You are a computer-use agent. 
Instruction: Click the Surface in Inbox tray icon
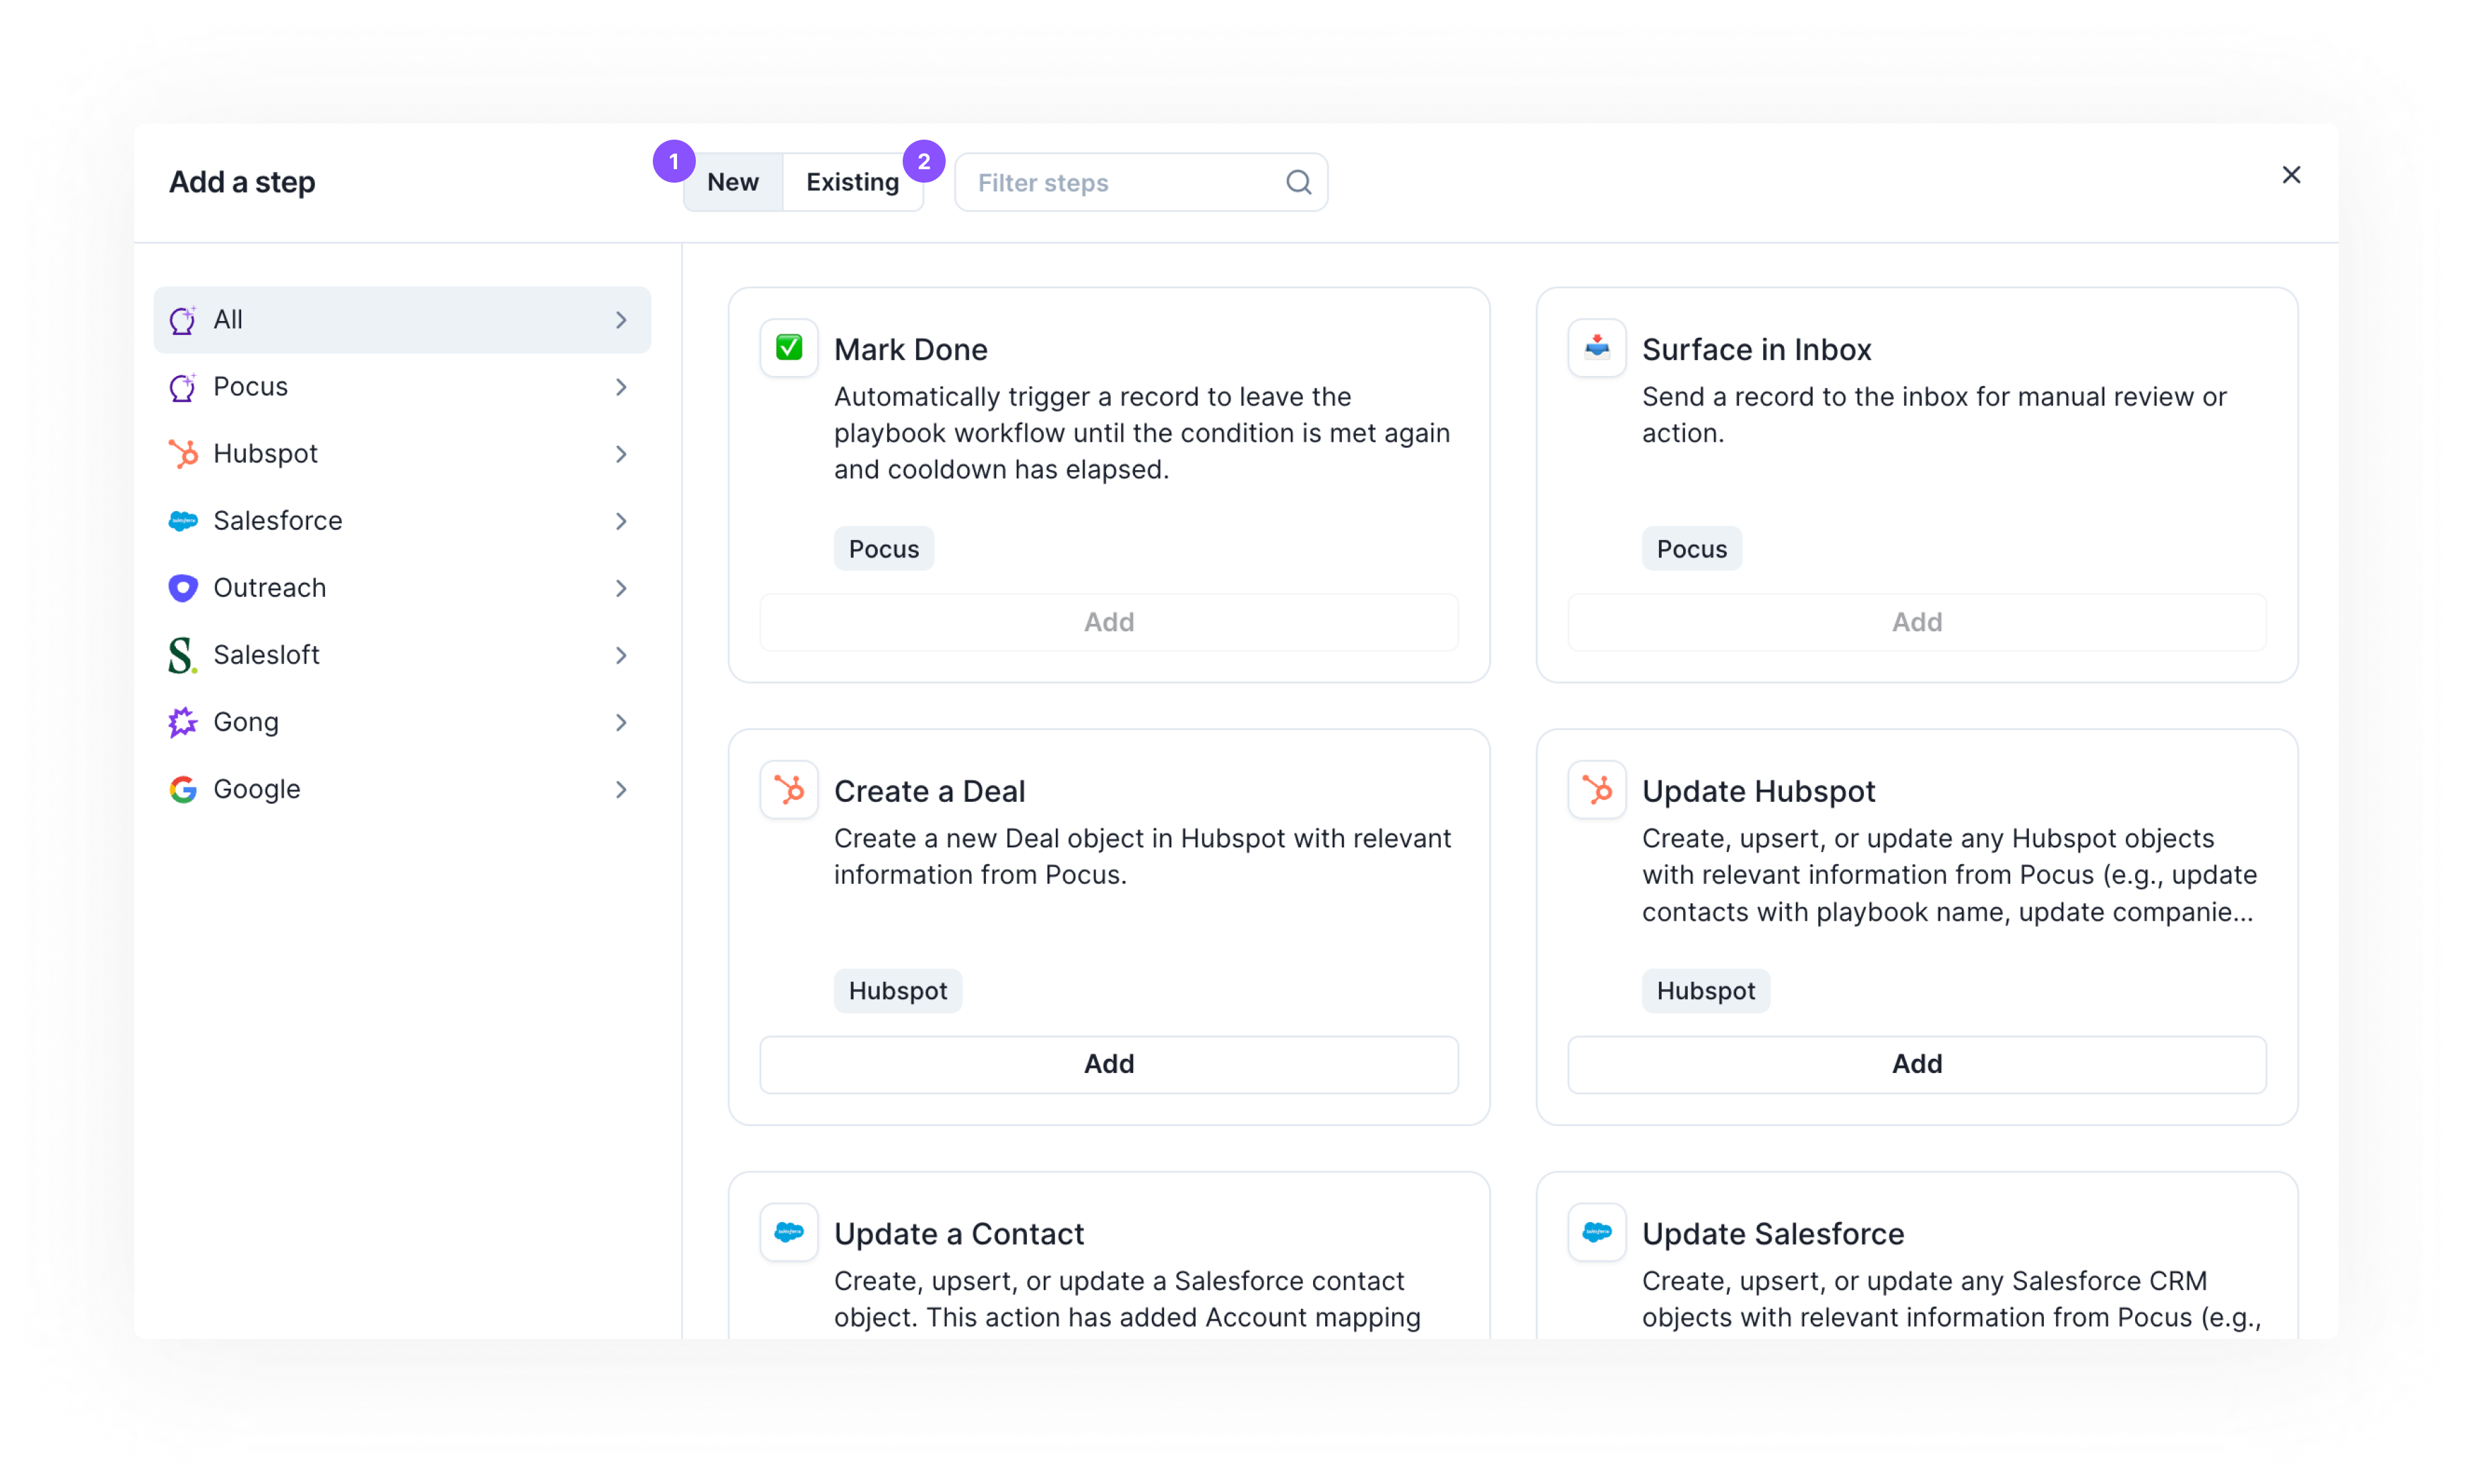1596,347
